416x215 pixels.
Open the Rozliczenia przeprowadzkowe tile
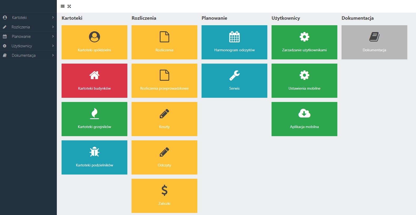[164, 81]
